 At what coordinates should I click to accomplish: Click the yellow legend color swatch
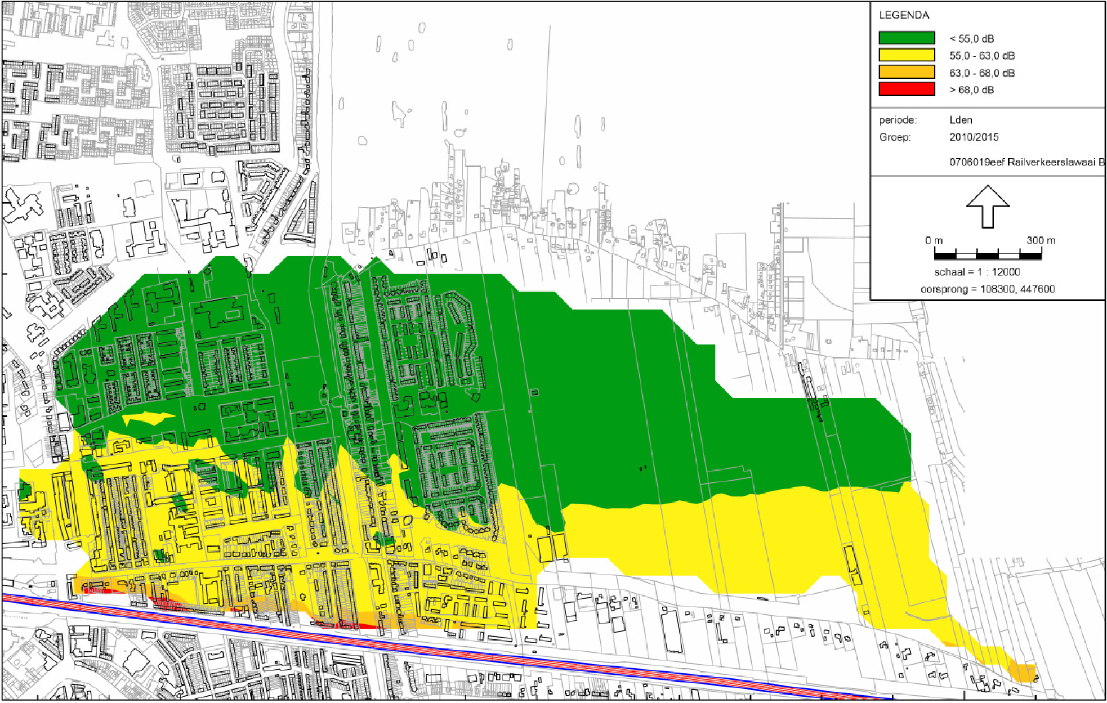click(x=906, y=55)
